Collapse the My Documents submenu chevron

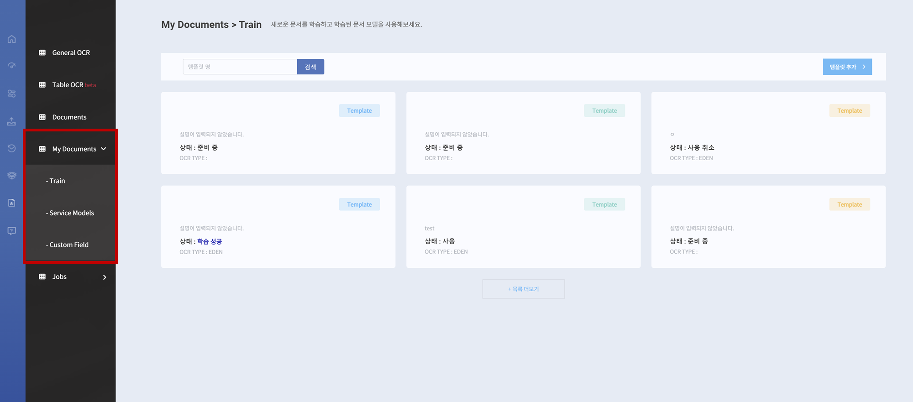point(104,149)
